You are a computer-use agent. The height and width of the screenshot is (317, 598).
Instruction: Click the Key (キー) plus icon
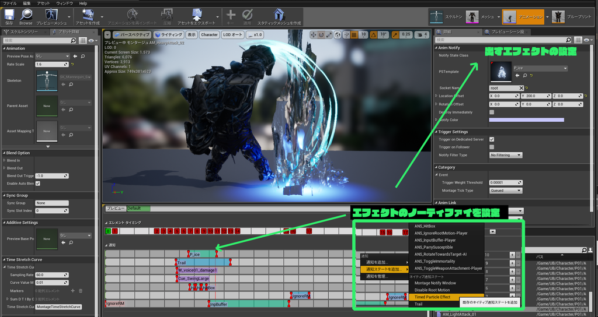(x=230, y=15)
